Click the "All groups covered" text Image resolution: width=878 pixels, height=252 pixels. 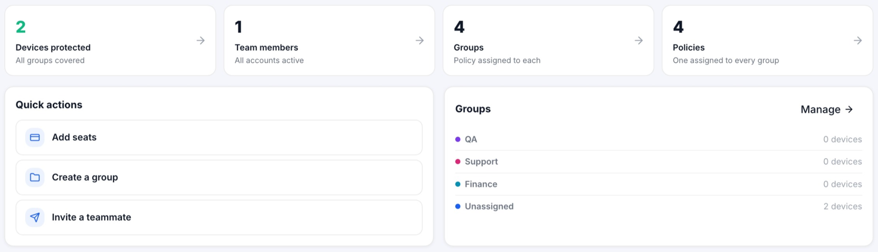(x=50, y=60)
